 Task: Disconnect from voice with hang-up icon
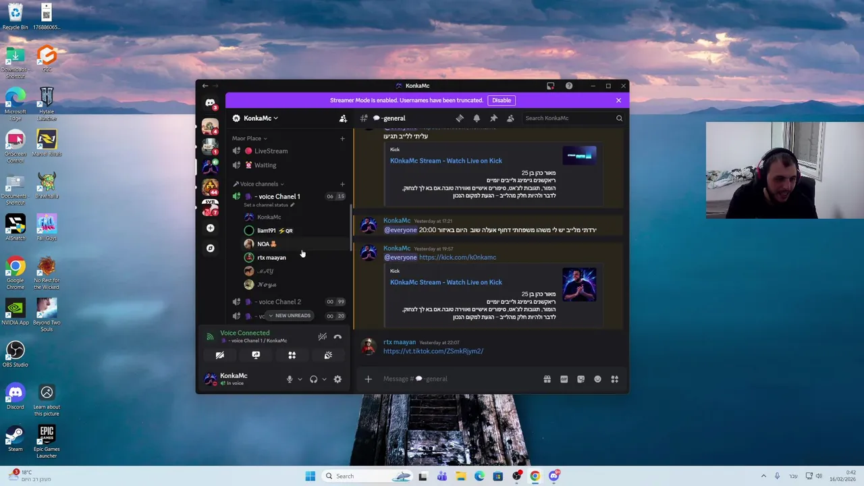click(x=337, y=337)
